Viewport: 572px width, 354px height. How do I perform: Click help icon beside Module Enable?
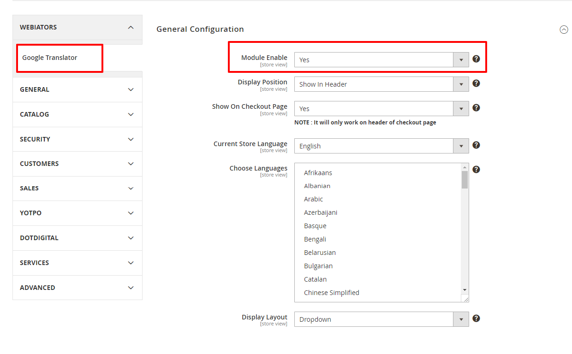pos(477,59)
